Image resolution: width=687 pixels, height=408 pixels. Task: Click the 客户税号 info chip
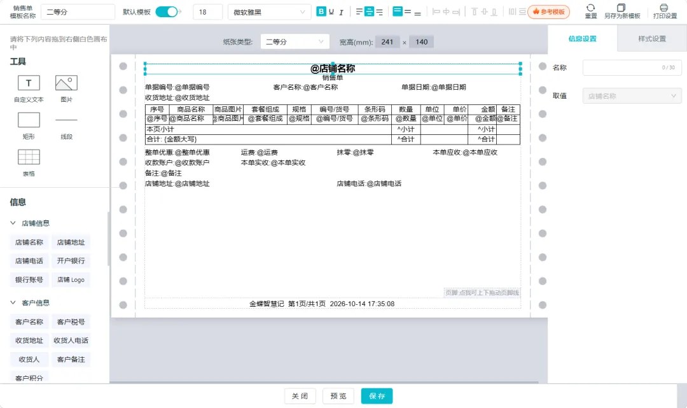tap(71, 321)
